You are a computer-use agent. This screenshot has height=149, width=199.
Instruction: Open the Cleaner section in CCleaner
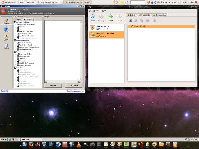point(6,20)
